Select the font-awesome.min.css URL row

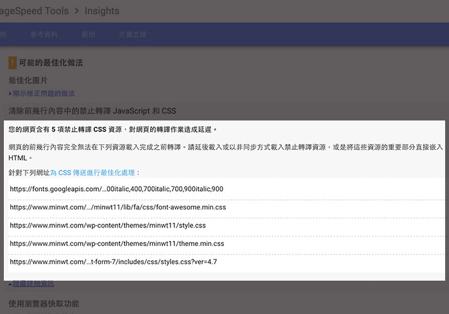click(x=226, y=208)
